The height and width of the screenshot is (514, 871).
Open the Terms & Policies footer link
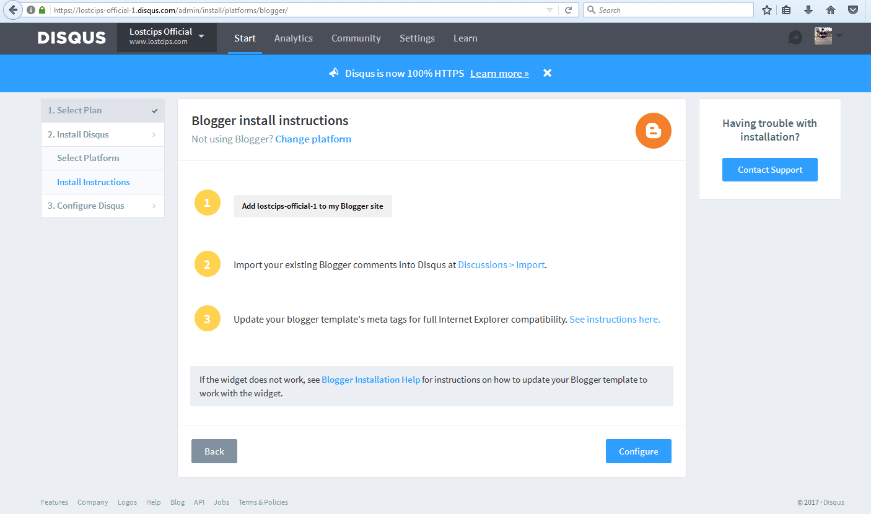coord(263,502)
